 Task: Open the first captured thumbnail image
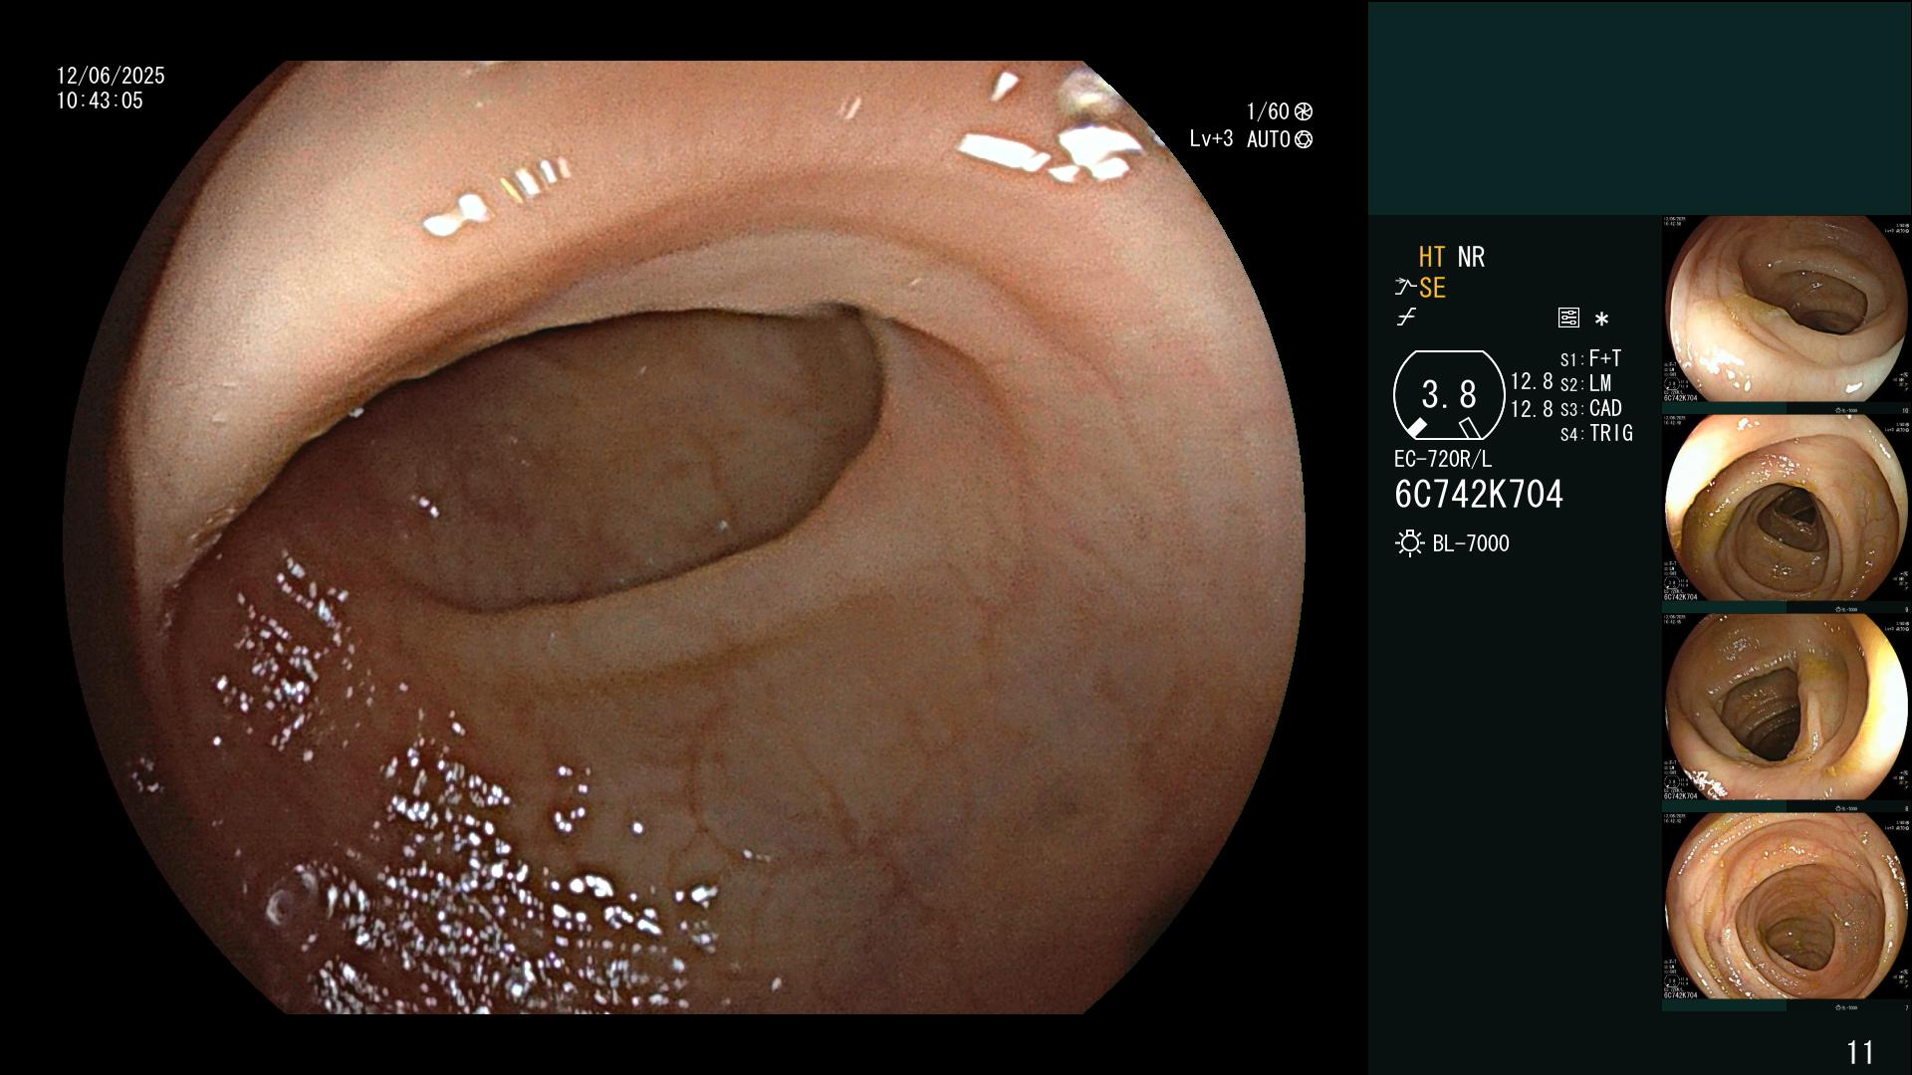[1786, 310]
